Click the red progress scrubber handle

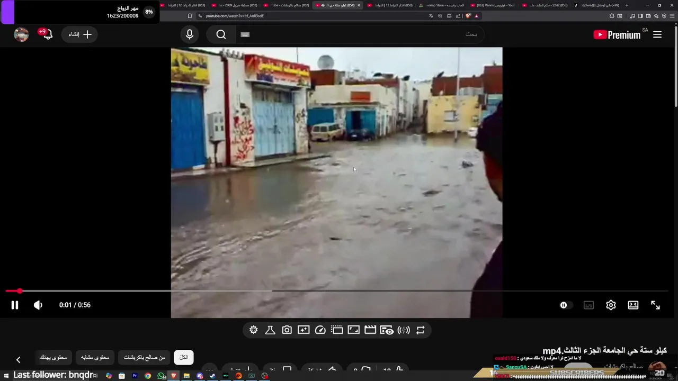[20, 291]
